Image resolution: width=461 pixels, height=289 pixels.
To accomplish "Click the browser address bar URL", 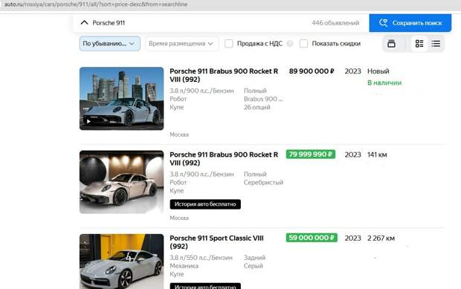I will [96, 4].
